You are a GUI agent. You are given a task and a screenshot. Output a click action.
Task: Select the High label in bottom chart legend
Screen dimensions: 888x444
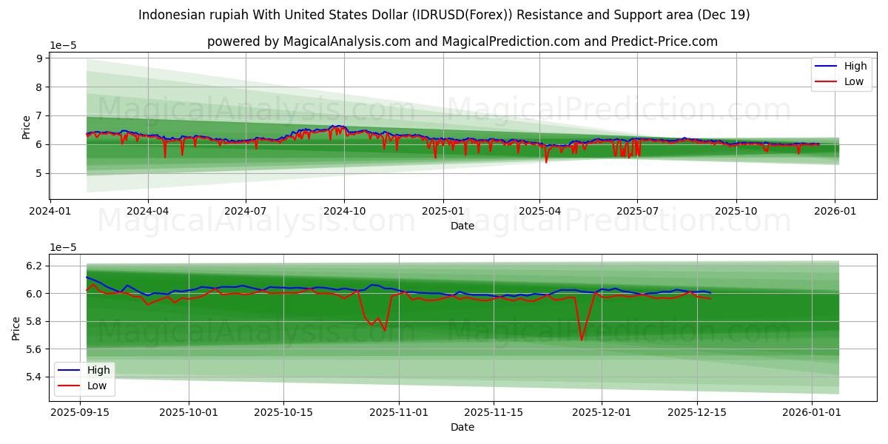click(99, 369)
